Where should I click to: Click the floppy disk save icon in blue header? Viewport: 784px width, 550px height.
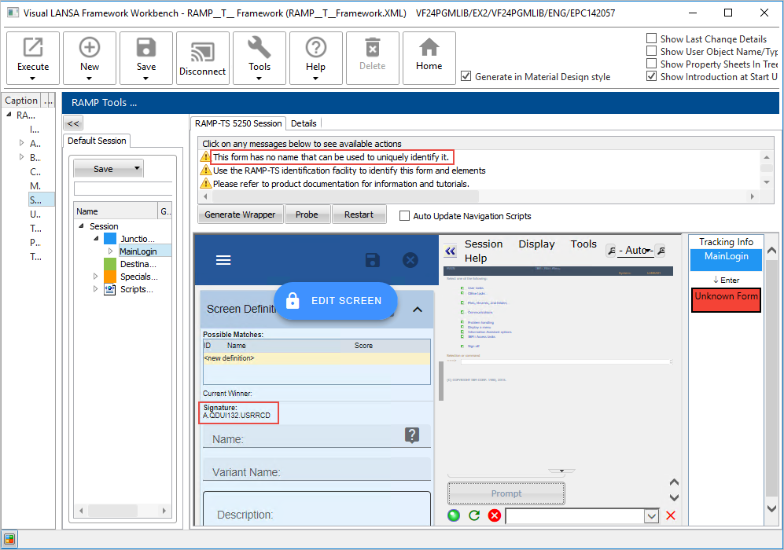(374, 260)
